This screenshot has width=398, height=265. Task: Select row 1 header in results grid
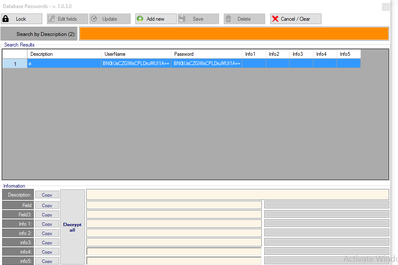[x=15, y=63]
